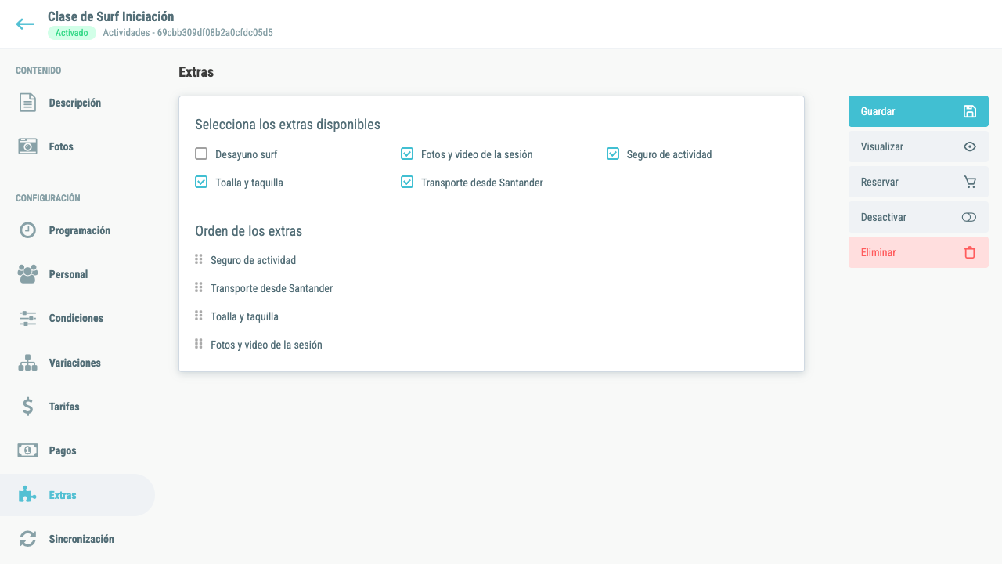Select Transporte desde Santander in order list
The image size is (1002, 564).
[272, 288]
